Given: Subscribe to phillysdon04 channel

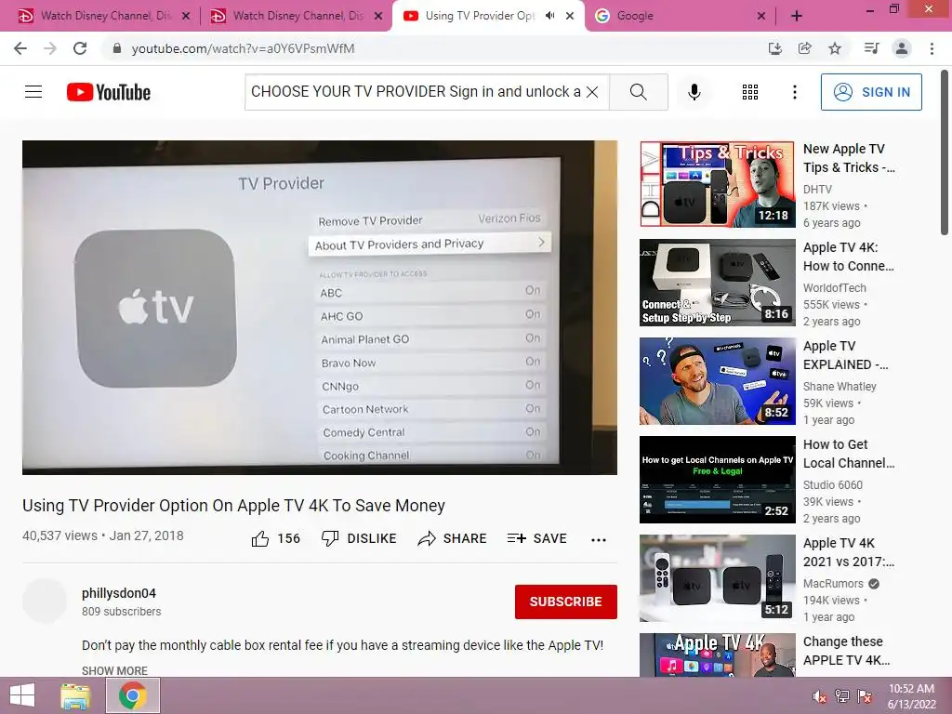Looking at the screenshot, I should (566, 602).
